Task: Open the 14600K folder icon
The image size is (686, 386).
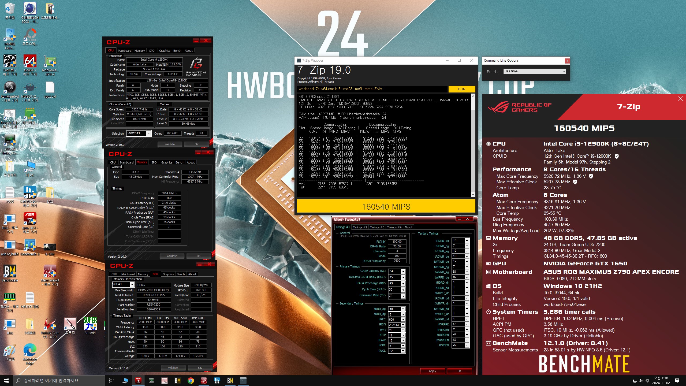Action: pos(30,326)
